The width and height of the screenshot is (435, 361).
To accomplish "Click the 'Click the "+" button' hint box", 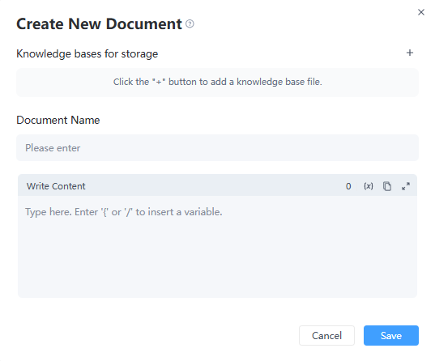I will [217, 83].
